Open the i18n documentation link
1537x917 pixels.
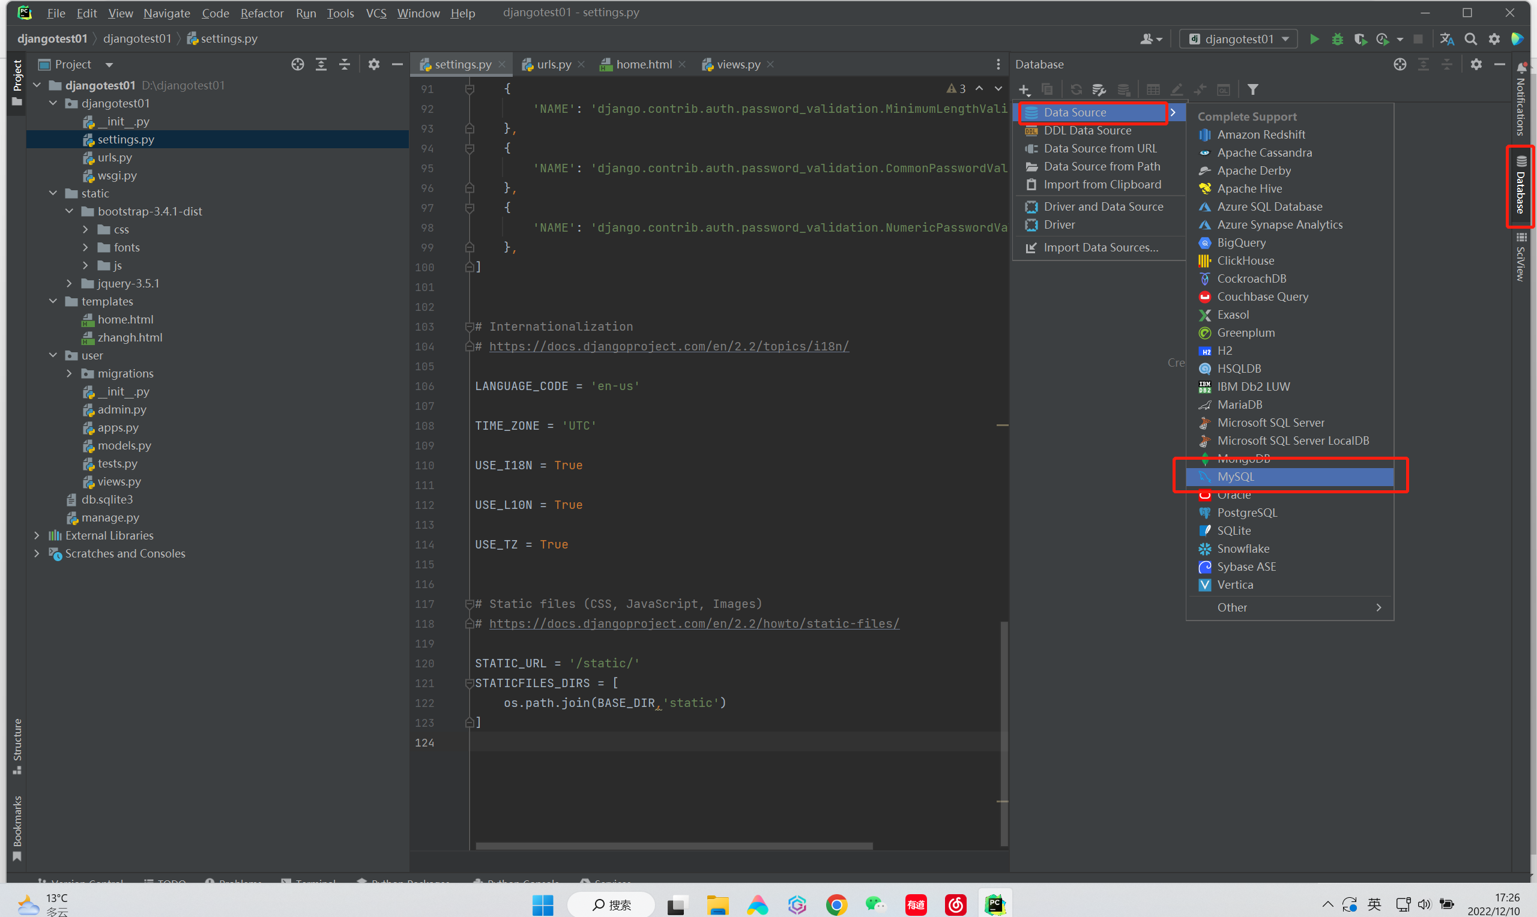click(669, 347)
